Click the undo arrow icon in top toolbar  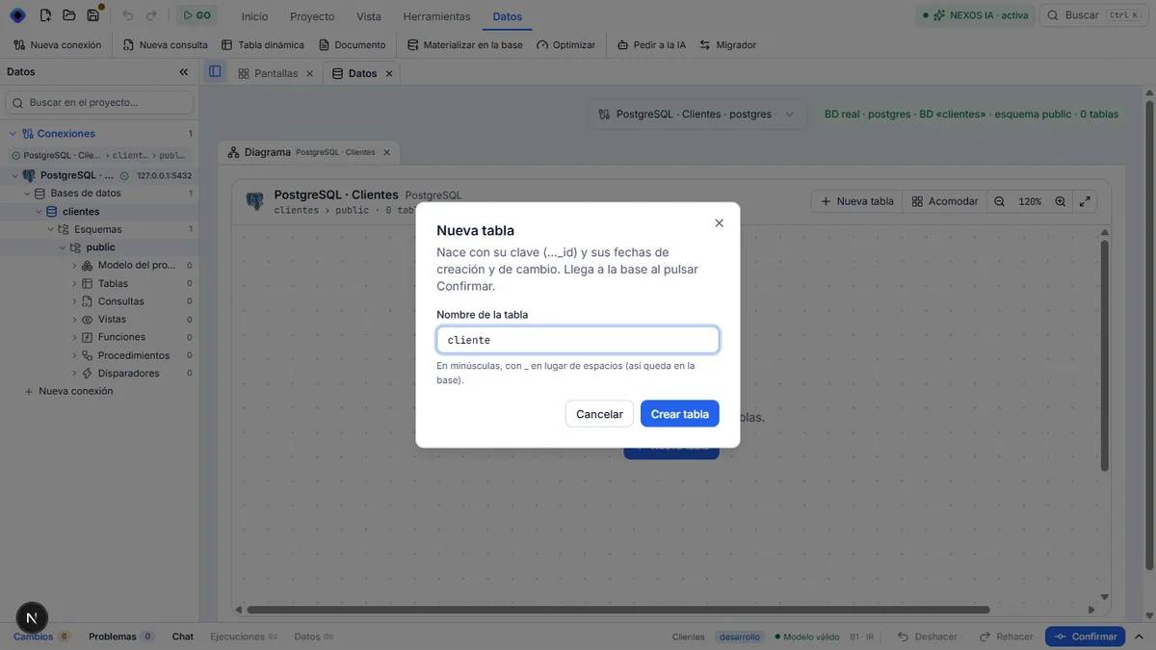point(127,15)
